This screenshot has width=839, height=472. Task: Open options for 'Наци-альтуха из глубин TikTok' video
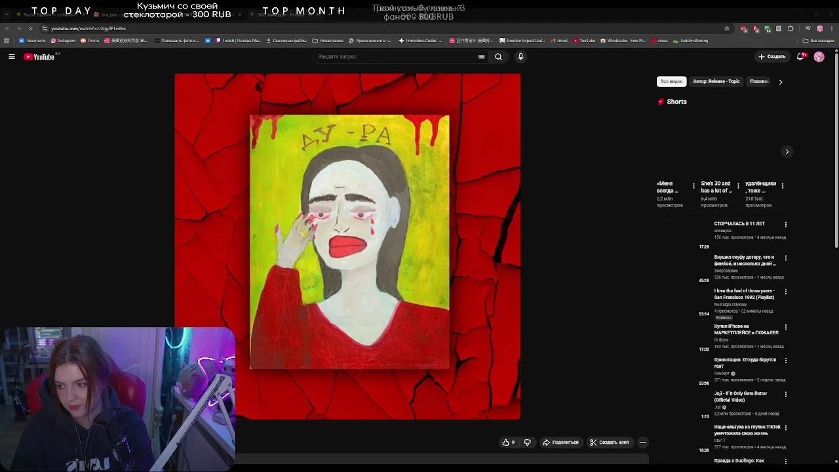pos(786,428)
